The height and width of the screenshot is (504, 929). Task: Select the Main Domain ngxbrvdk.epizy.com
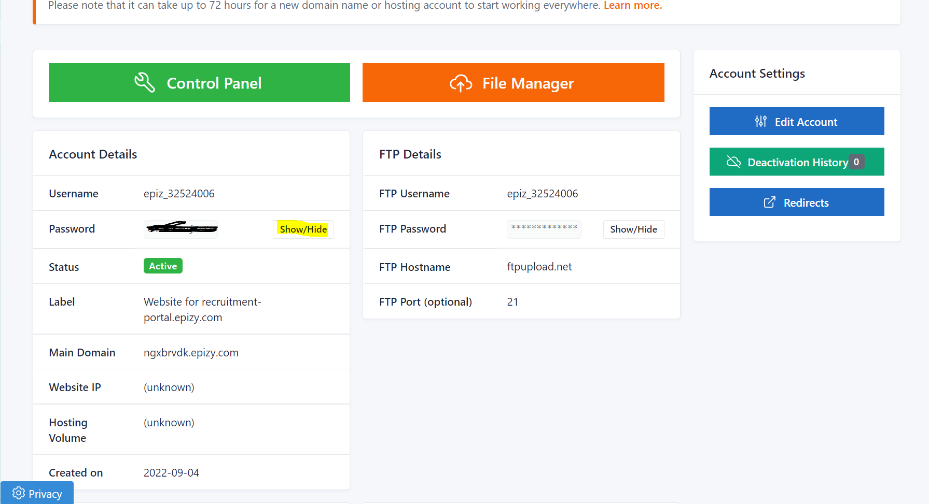tap(191, 353)
